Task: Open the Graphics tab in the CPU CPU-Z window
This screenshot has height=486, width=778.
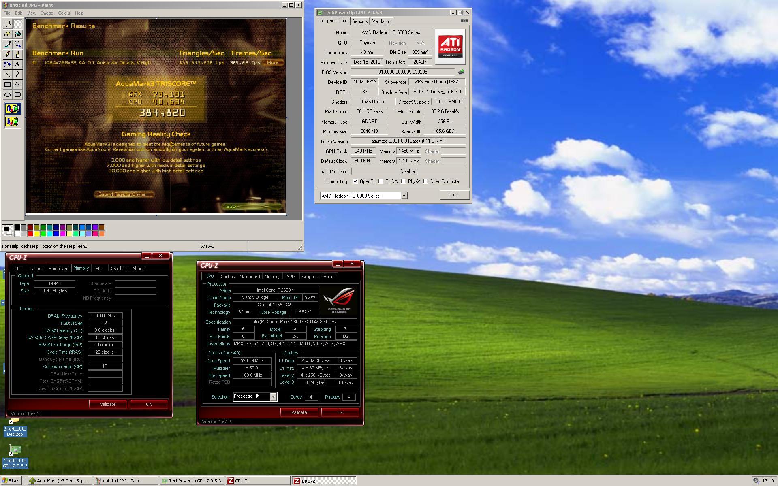Action: [310, 277]
